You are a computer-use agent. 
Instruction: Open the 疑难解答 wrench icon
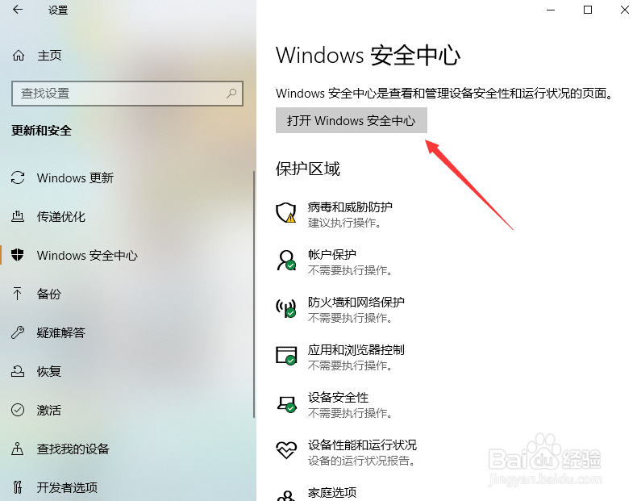18,332
